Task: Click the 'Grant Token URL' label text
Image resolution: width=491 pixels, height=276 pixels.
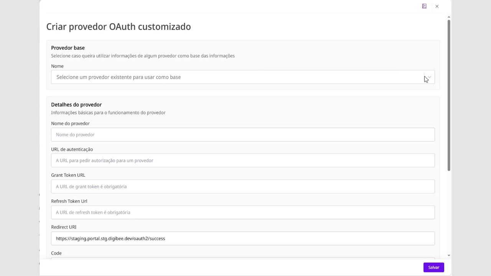Action: 68,175
